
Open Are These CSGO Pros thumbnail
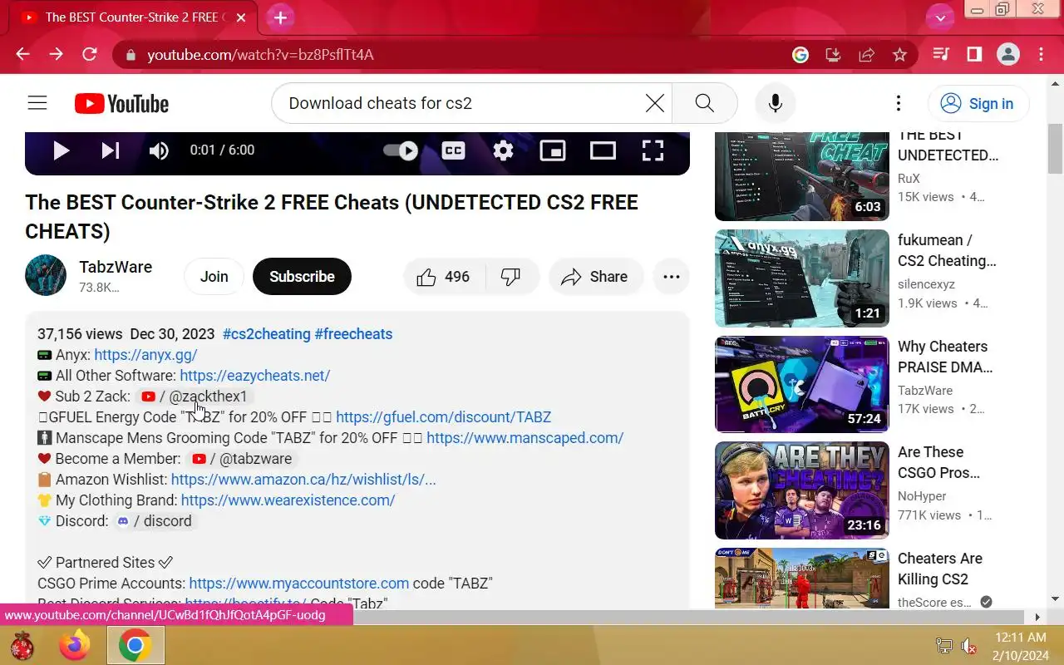[x=801, y=490]
